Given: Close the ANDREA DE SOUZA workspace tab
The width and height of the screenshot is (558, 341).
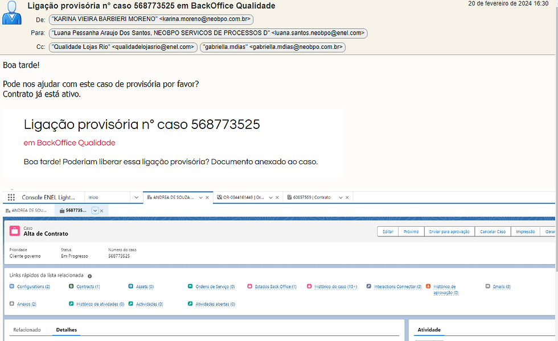Looking at the screenshot, I should pyautogui.click(x=207, y=198).
